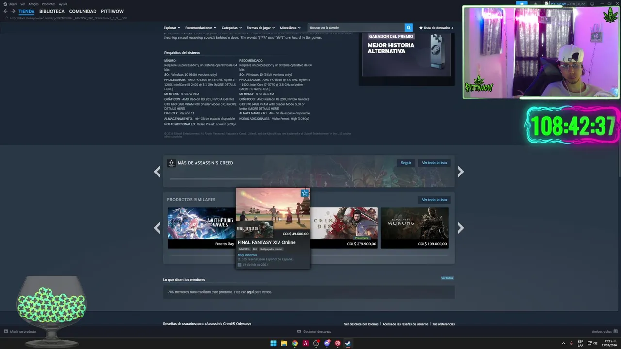Click right arrow of Más de Assassin's Creed carousel

click(461, 172)
